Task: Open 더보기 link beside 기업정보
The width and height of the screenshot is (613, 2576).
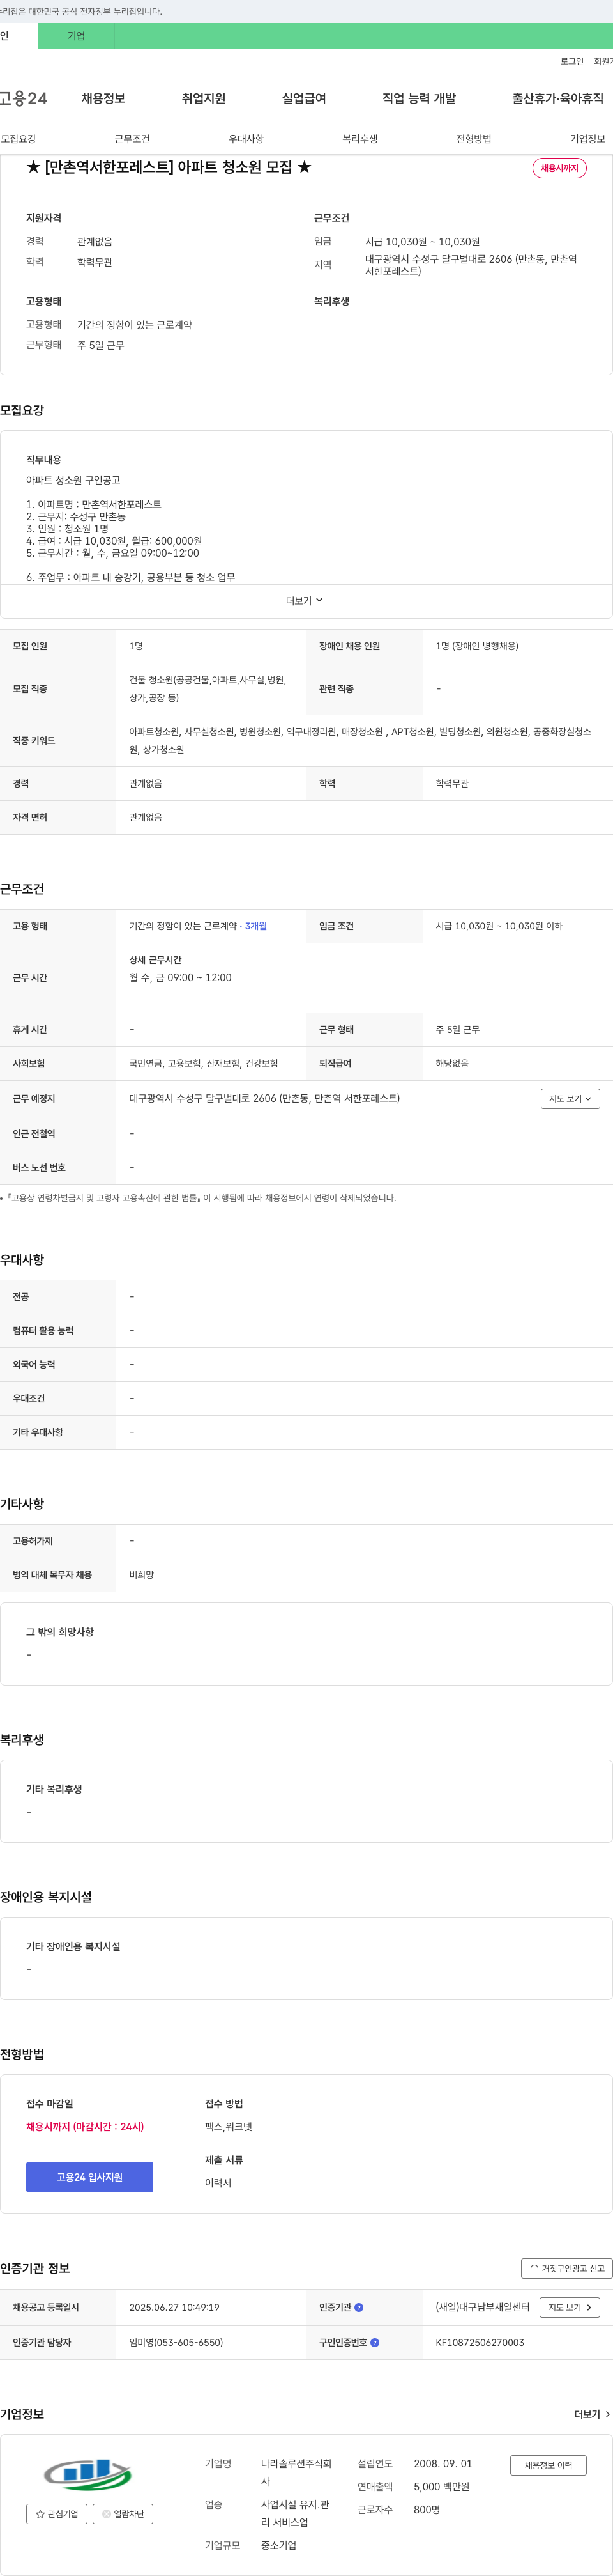Action: [592, 2414]
